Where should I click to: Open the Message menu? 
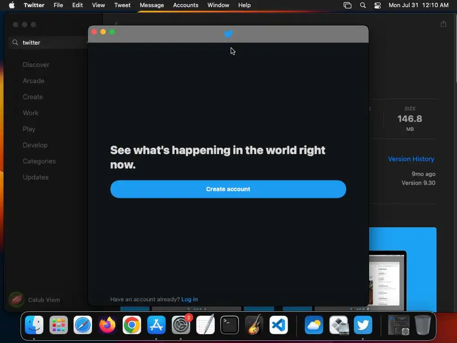(152, 5)
